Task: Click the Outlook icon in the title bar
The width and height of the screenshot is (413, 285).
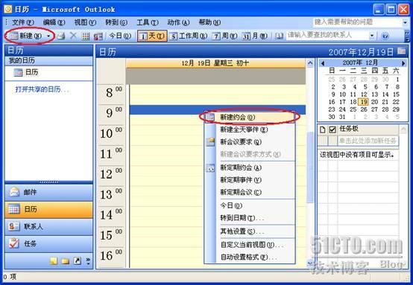Action: click(x=8, y=10)
